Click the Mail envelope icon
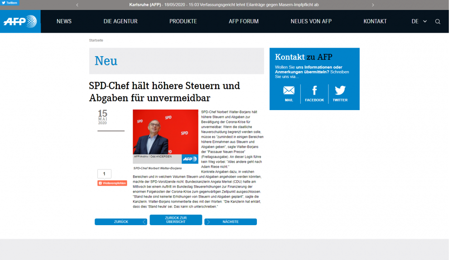Image resolution: width=453 pixels, height=260 pixels. click(289, 91)
